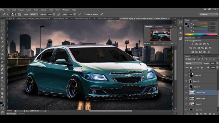Open the Image menu
Viewport: 219px width, 123px height.
(x=21, y=10)
